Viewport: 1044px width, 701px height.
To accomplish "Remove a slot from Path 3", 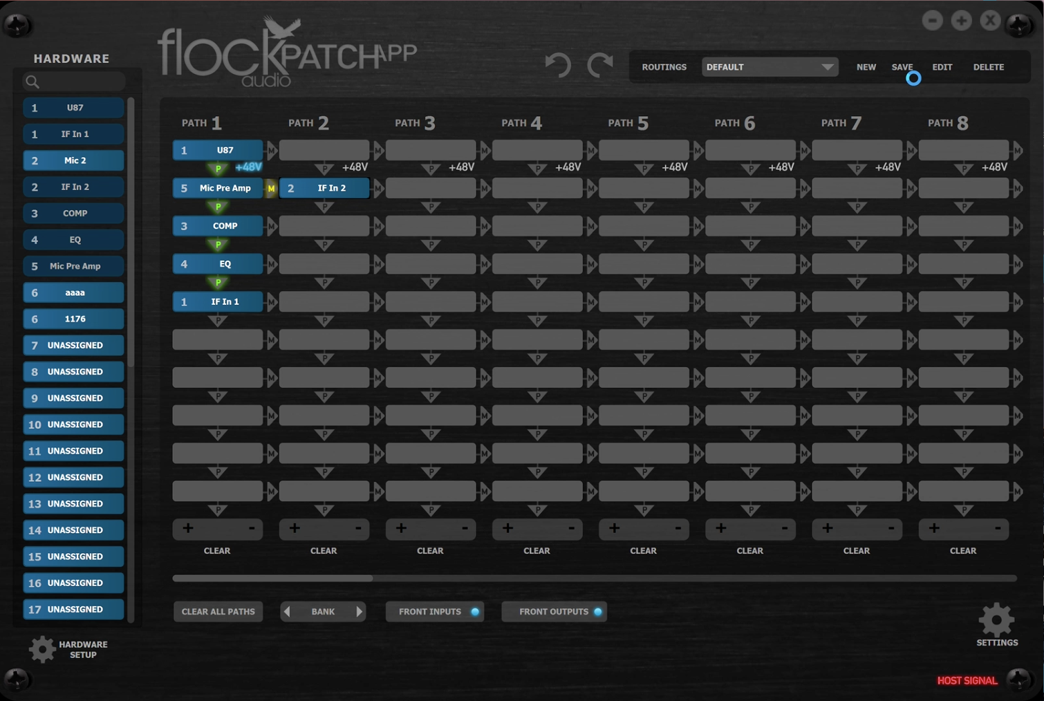I will coord(465,528).
